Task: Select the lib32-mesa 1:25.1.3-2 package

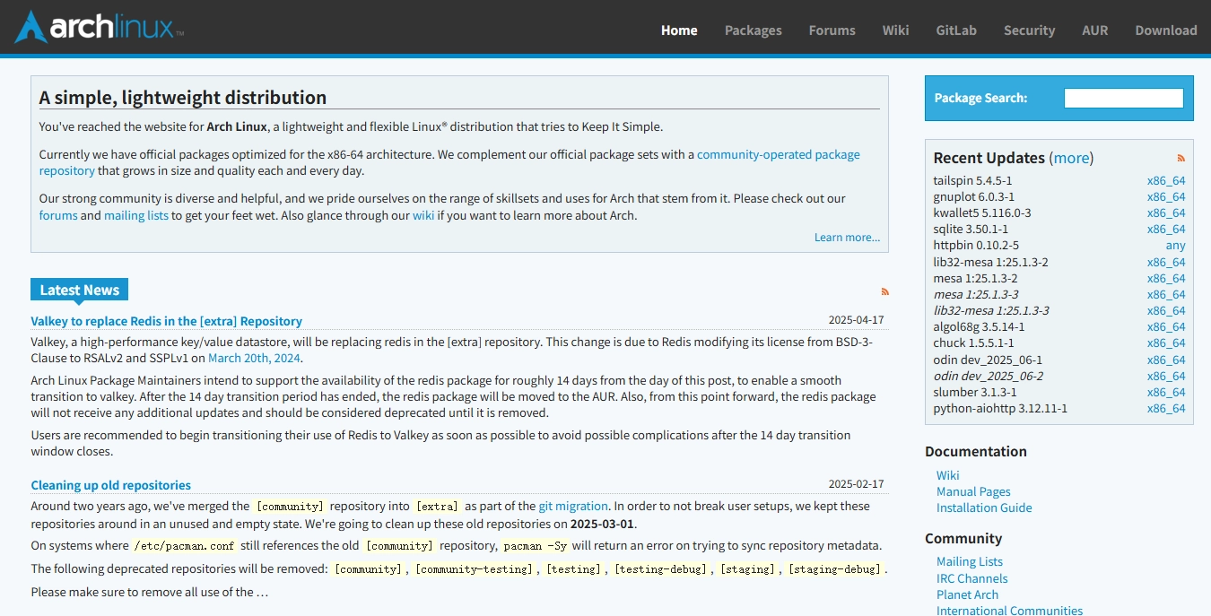Action: [x=991, y=262]
